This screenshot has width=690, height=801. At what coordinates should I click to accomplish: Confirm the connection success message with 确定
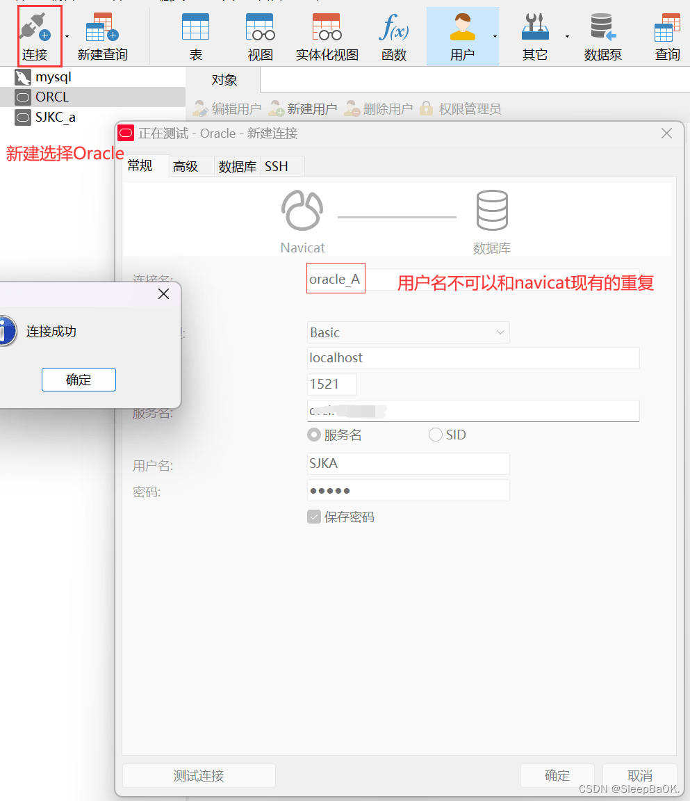pos(79,380)
